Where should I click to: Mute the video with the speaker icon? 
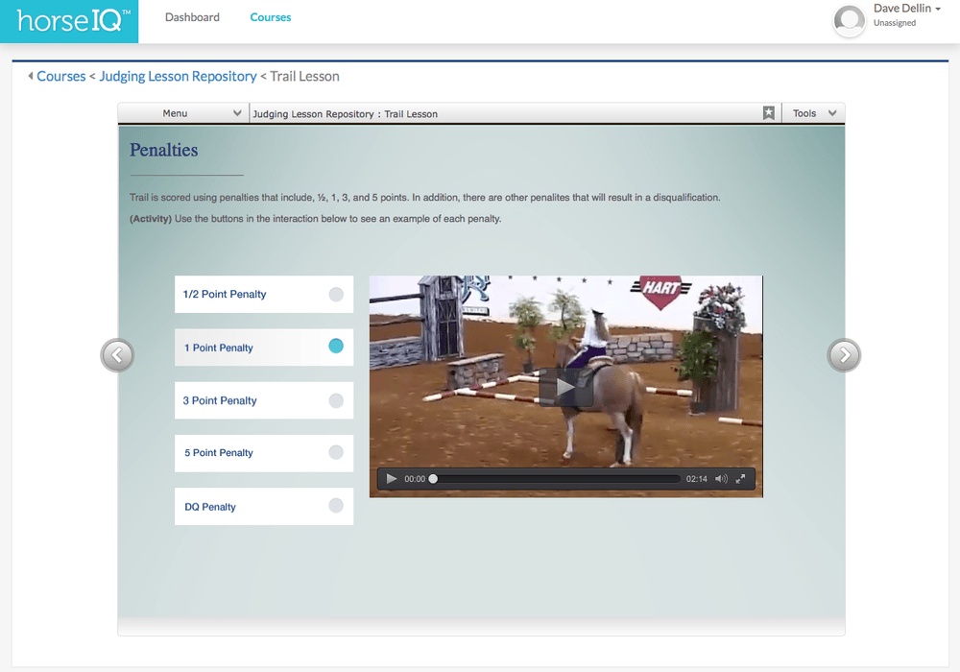[x=721, y=479]
